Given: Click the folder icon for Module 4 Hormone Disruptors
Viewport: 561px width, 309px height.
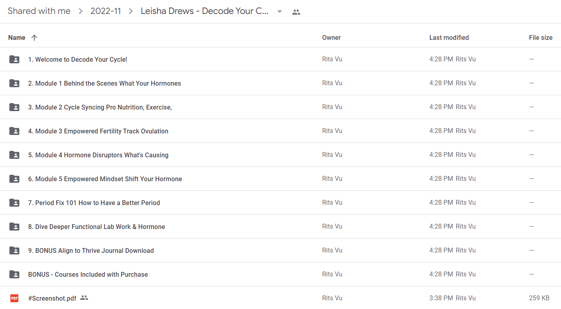Looking at the screenshot, I should (x=14, y=155).
